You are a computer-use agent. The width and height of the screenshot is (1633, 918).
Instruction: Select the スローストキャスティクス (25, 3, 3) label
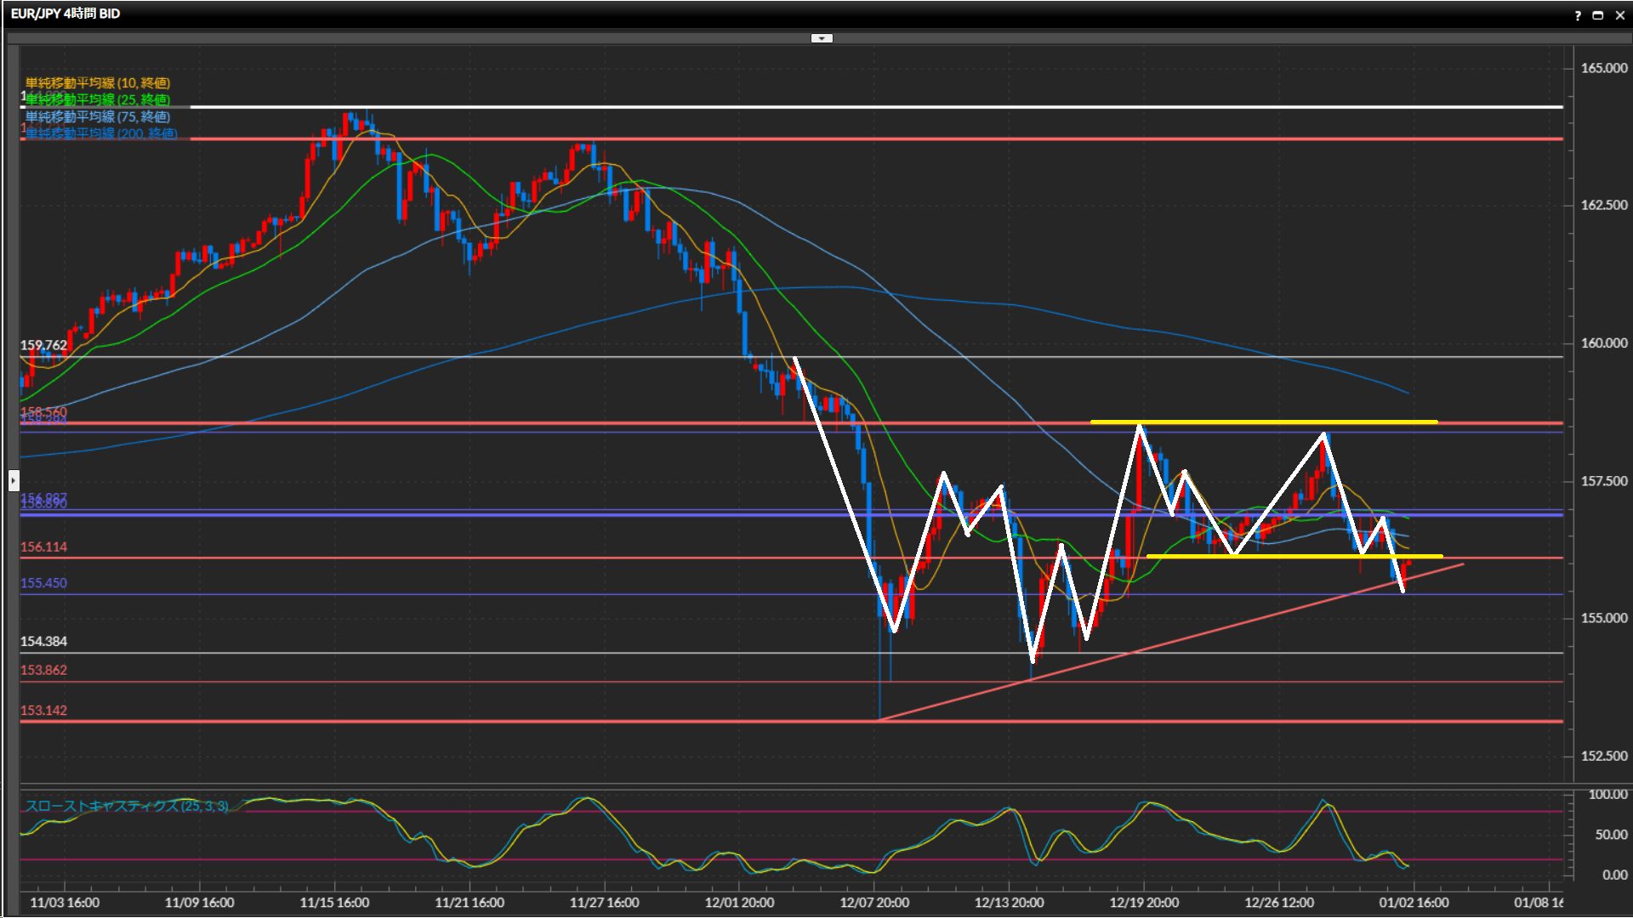(127, 806)
